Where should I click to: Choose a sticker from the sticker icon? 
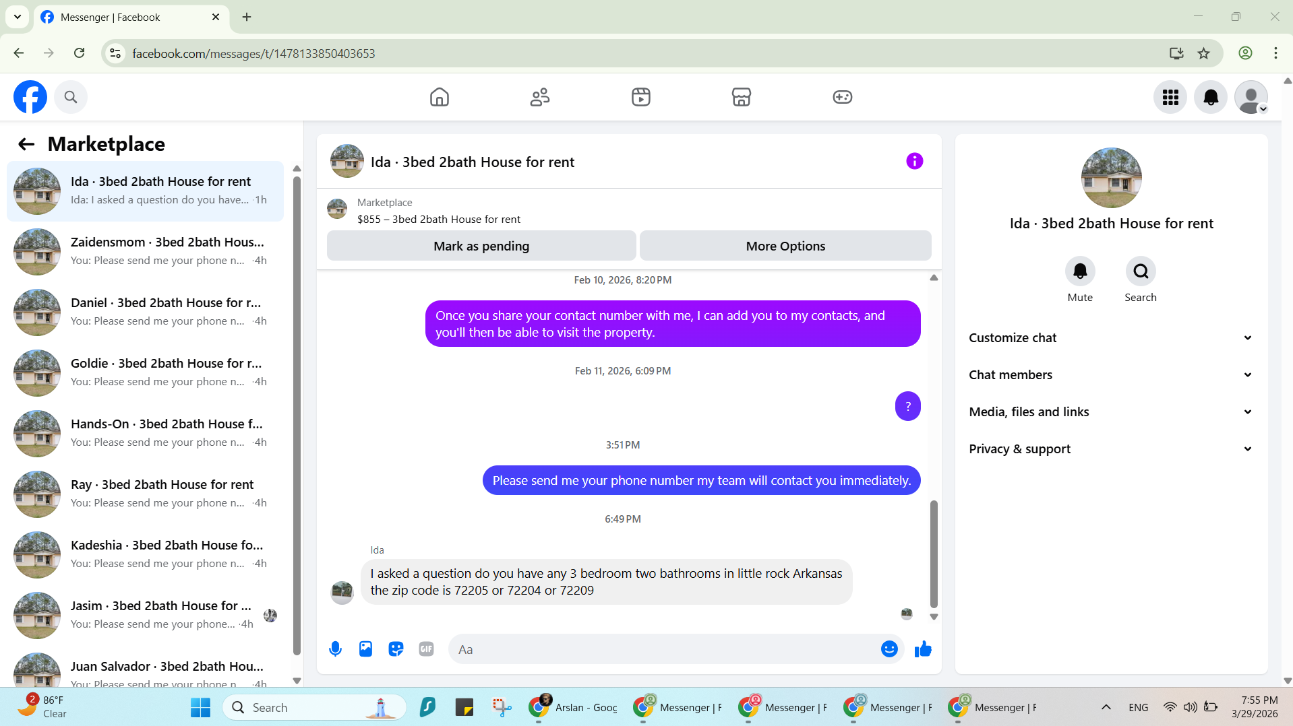point(396,649)
